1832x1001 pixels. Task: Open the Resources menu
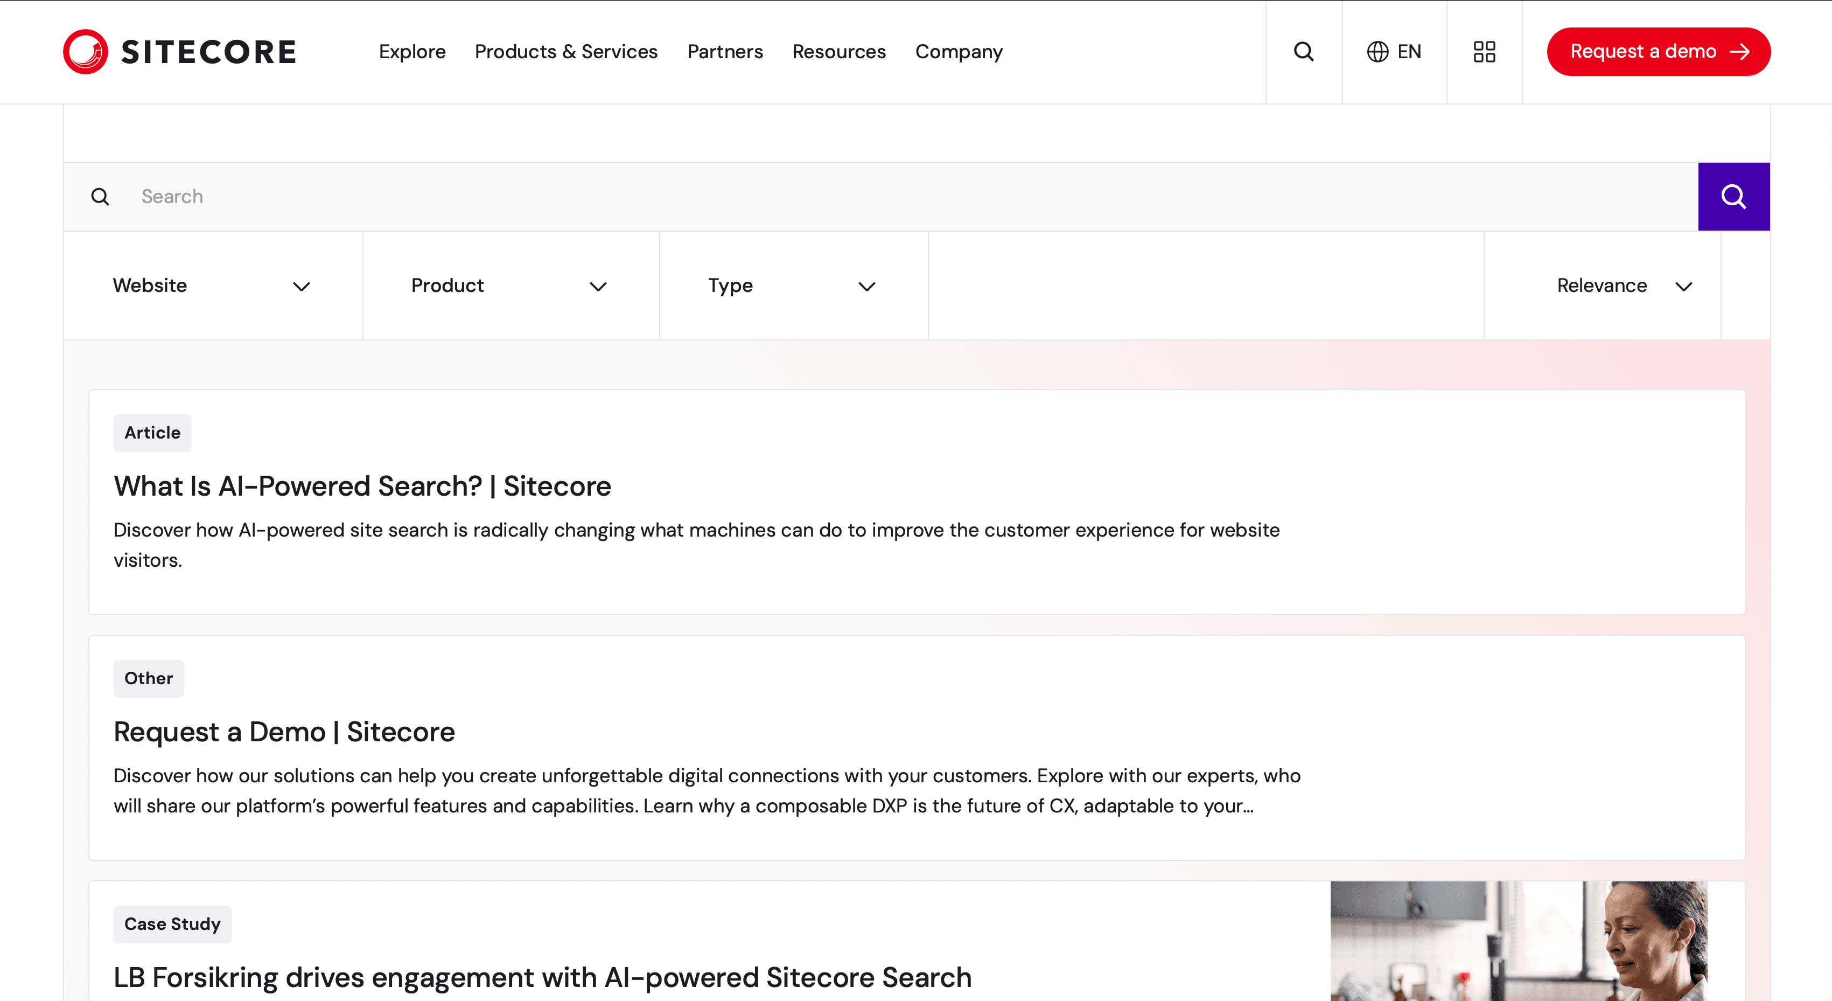pyautogui.click(x=838, y=52)
